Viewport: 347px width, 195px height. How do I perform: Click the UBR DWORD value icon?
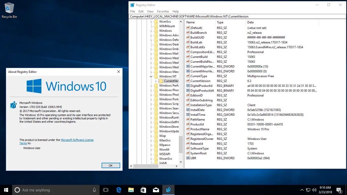point(188,158)
